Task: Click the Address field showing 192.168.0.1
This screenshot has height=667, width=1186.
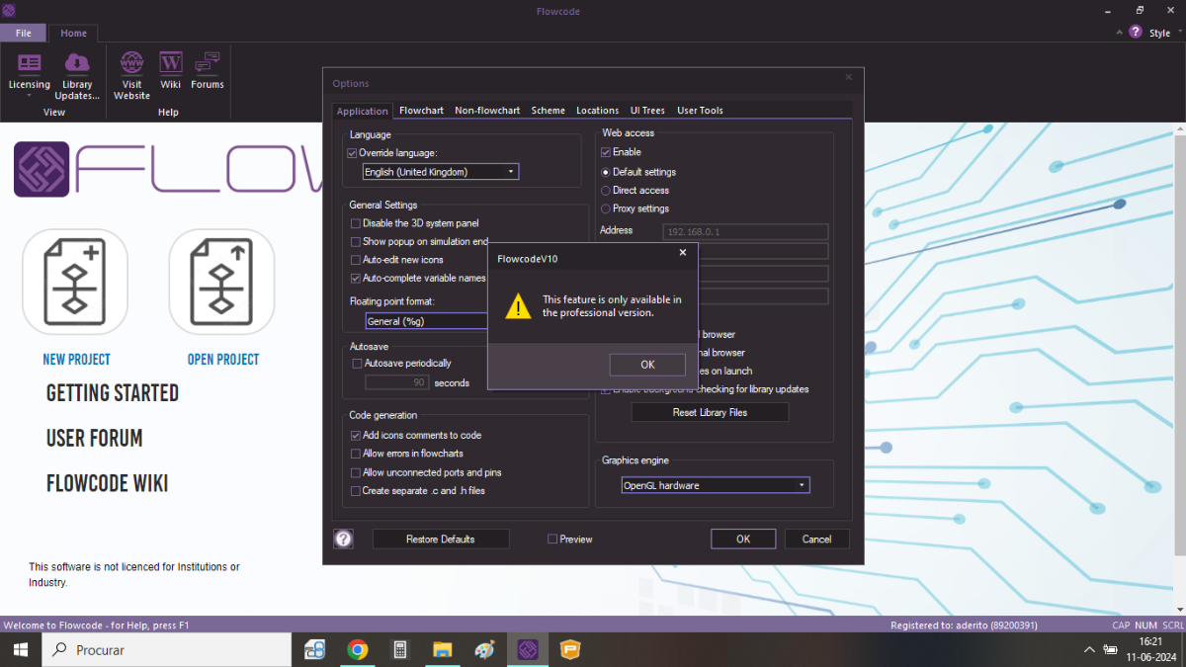Action: 745,232
